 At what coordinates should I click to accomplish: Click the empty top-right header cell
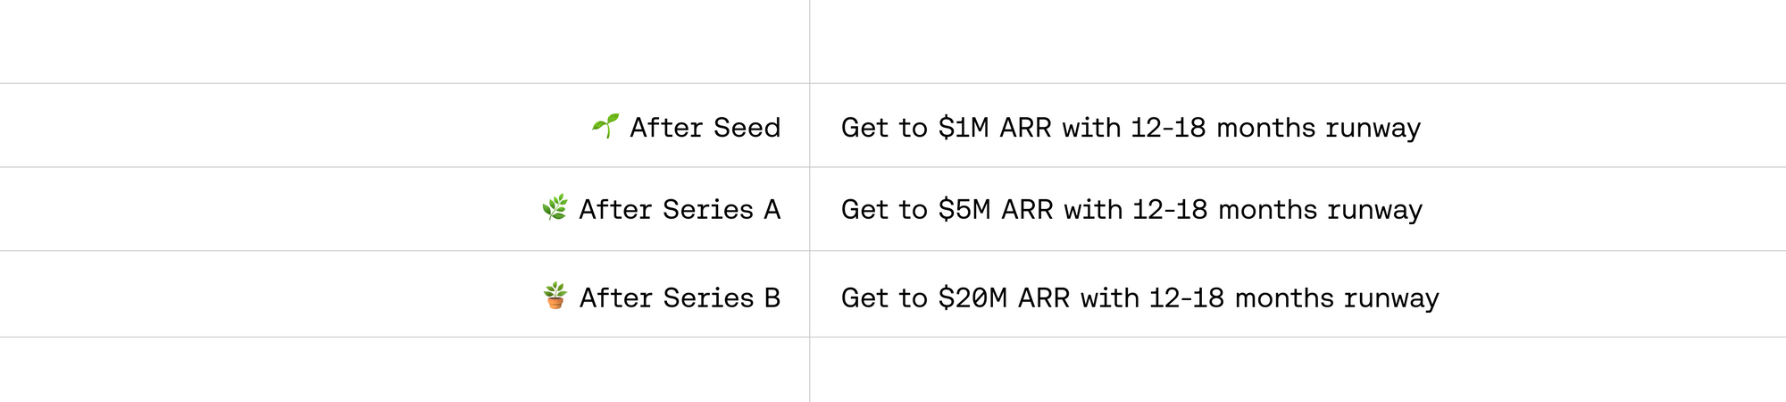click(1295, 41)
